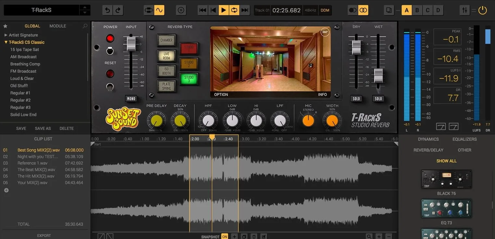Image resolution: width=495 pixels, height=239 pixels.
Task: Select the green STUDIO 3 reverb type
Action: tap(189, 79)
